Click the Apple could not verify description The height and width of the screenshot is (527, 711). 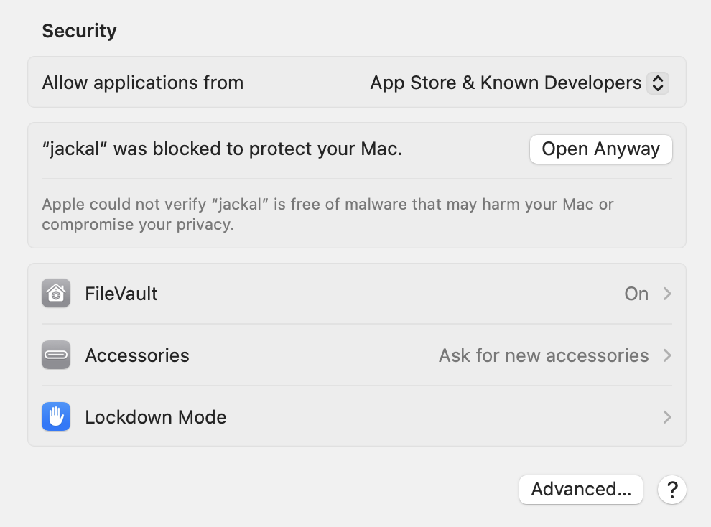(x=327, y=214)
